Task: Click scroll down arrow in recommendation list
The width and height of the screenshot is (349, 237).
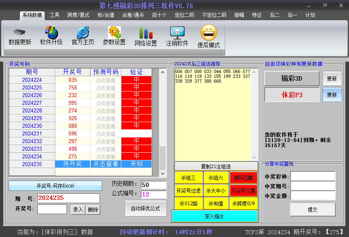Action: [254, 157]
